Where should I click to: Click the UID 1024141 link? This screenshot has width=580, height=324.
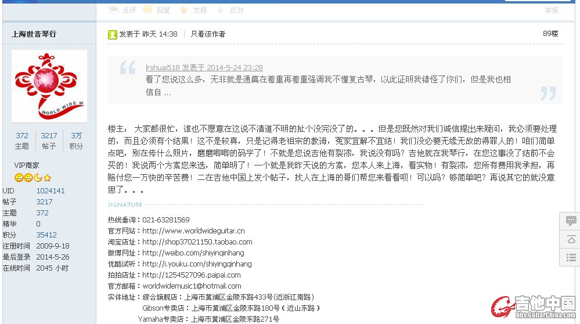tap(51, 190)
